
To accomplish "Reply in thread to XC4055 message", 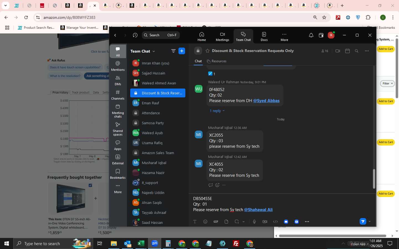I will pyautogui.click(x=211, y=185).
